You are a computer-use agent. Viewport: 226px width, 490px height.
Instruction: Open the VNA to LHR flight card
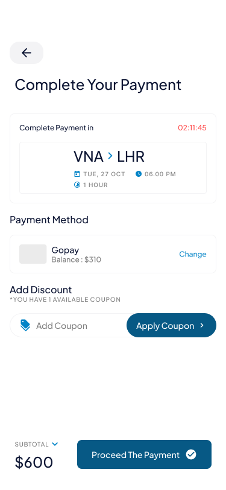point(113,168)
